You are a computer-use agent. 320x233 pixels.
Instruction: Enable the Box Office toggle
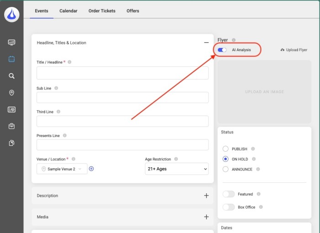point(229,207)
